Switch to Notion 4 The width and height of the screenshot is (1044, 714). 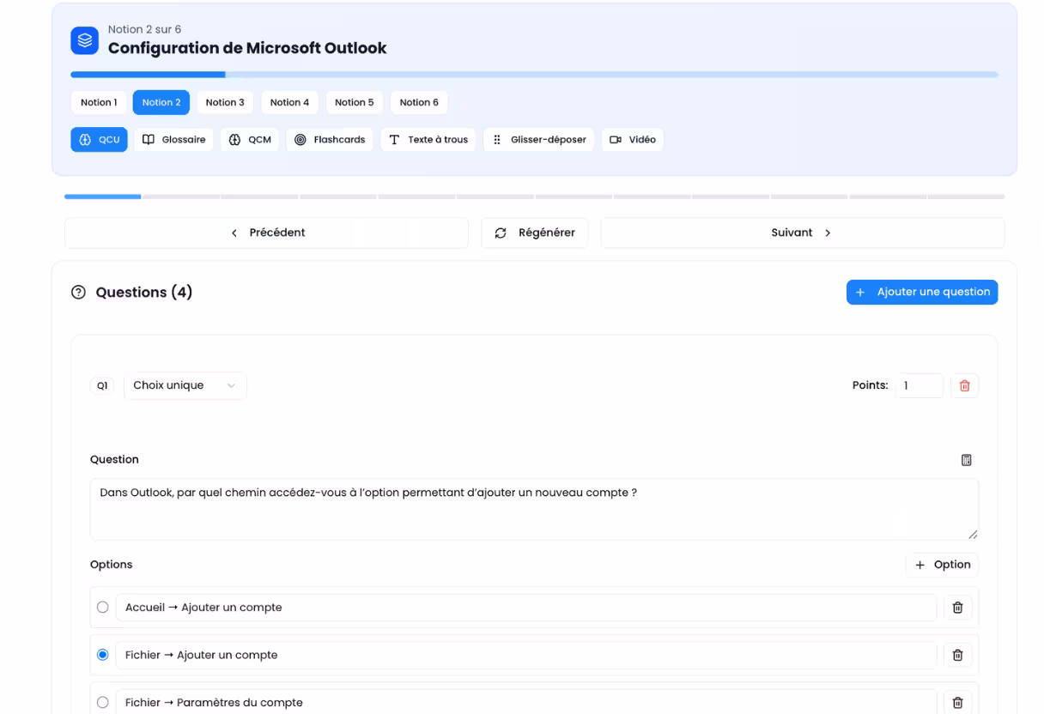(289, 103)
